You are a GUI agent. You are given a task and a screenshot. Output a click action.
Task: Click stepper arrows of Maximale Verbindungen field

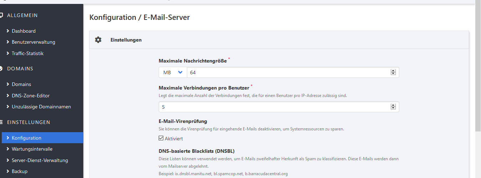click(x=393, y=107)
